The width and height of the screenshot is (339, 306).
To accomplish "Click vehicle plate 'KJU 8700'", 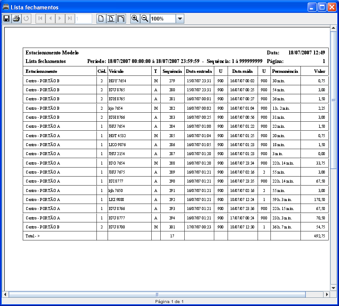I will coord(117,227).
